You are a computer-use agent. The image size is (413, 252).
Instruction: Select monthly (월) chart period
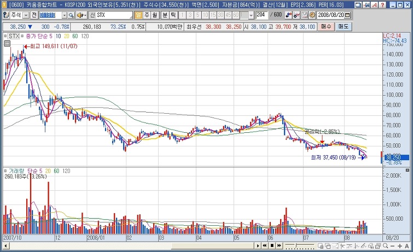click(x=155, y=15)
